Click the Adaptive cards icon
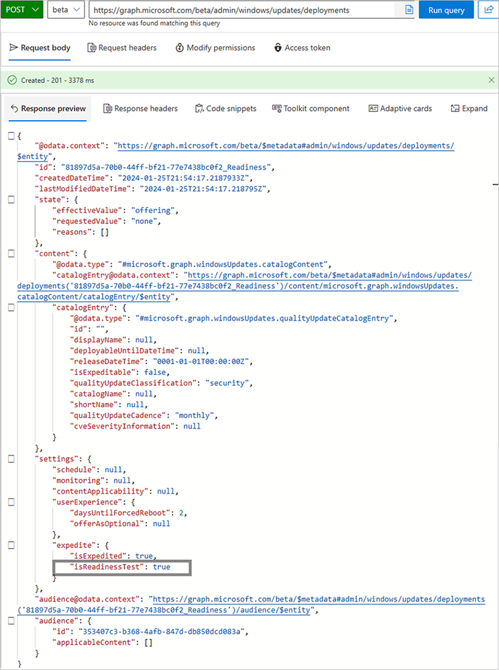 tap(373, 109)
